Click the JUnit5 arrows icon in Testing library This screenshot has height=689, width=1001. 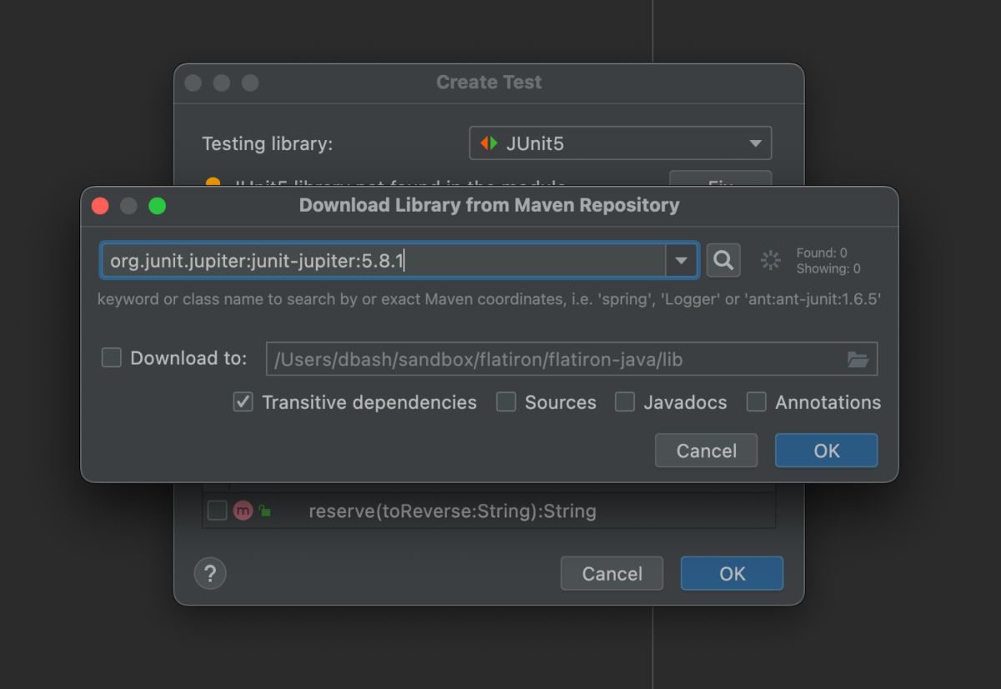(x=489, y=143)
